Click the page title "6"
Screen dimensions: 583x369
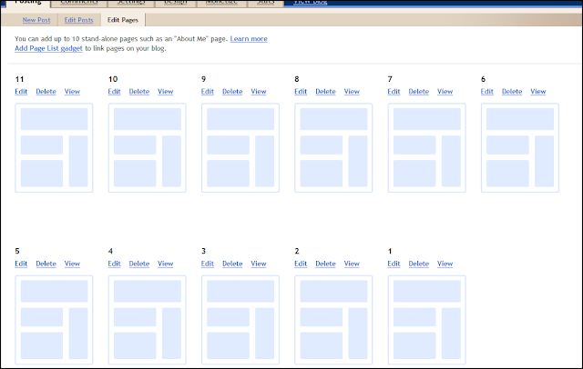pyautogui.click(x=483, y=79)
